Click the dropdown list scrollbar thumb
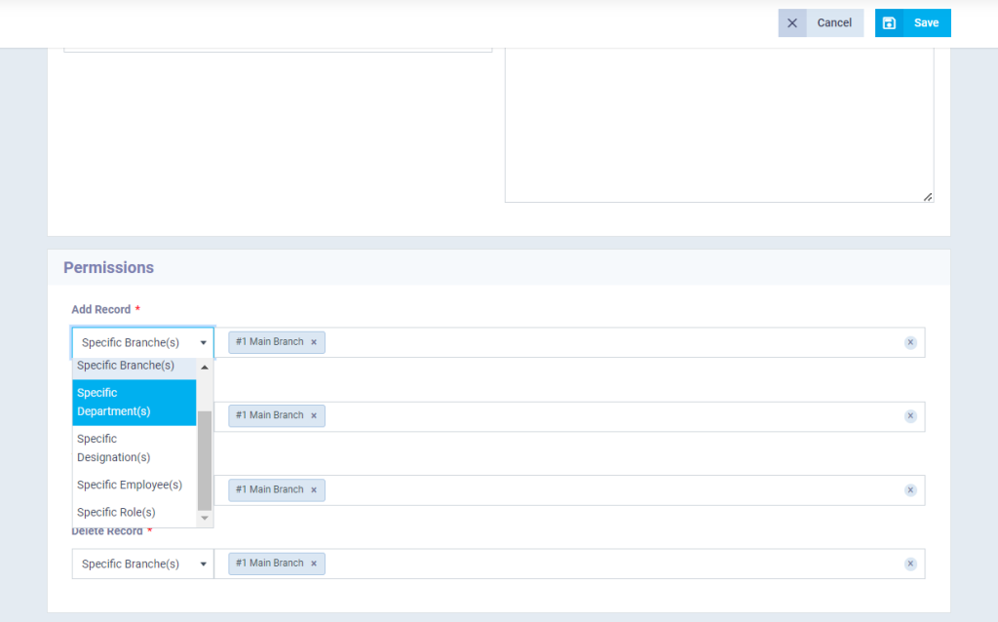Viewport: 998px width, 622px height. tap(205, 461)
